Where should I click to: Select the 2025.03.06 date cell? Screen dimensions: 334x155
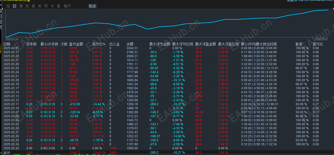point(11,116)
